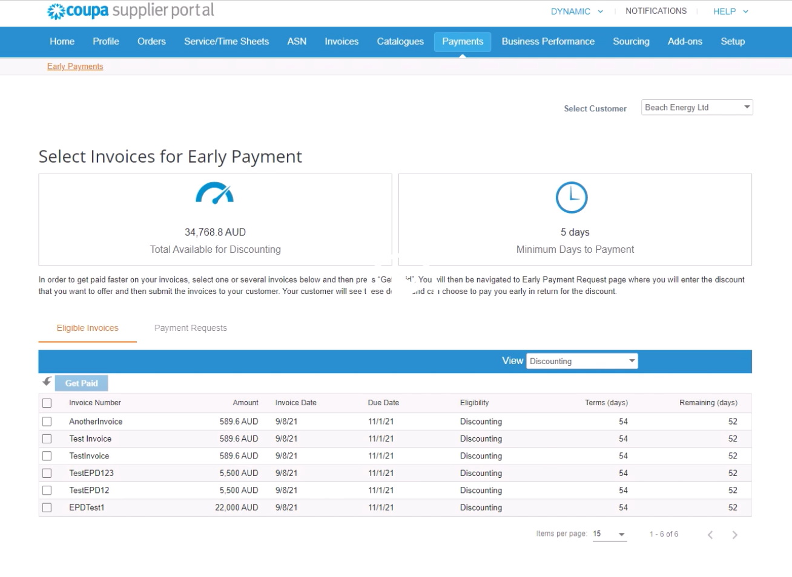
Task: Check the TestEPD12 row checkbox
Action: 47,491
